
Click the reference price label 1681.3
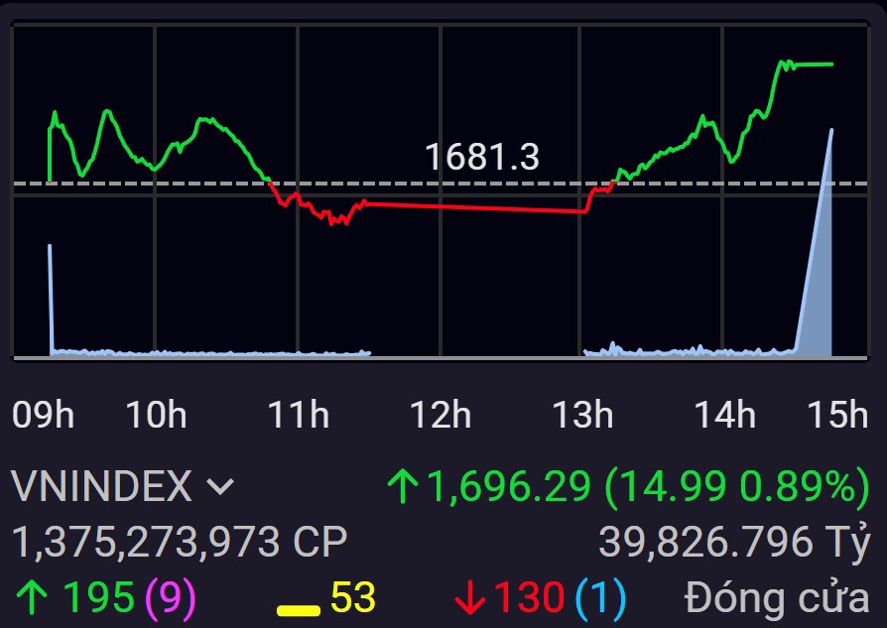[x=482, y=157]
